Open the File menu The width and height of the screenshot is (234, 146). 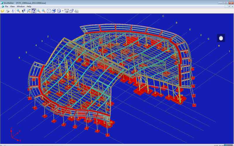6,6
